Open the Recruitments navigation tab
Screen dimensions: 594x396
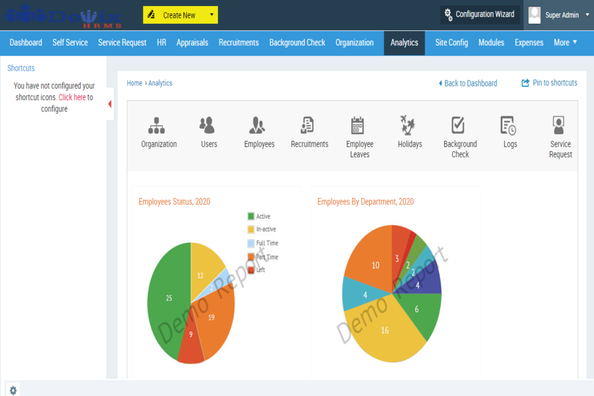(239, 43)
